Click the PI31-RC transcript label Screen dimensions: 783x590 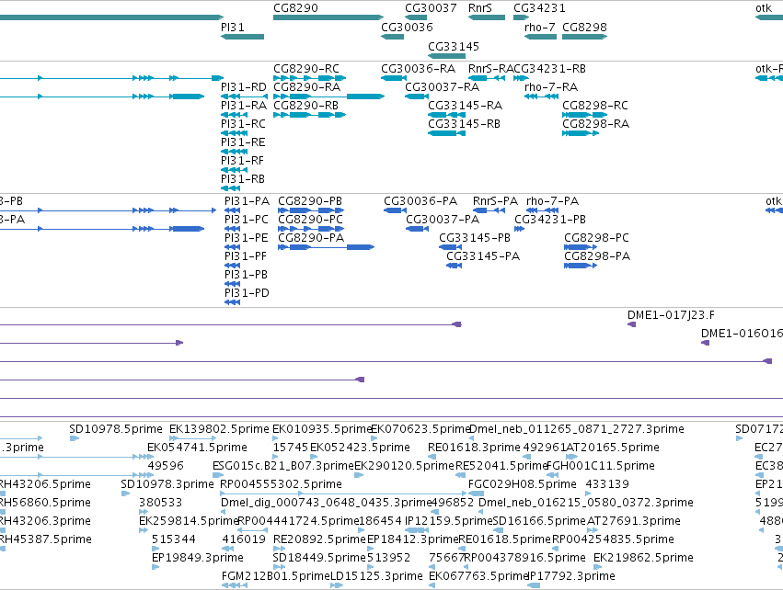(243, 124)
